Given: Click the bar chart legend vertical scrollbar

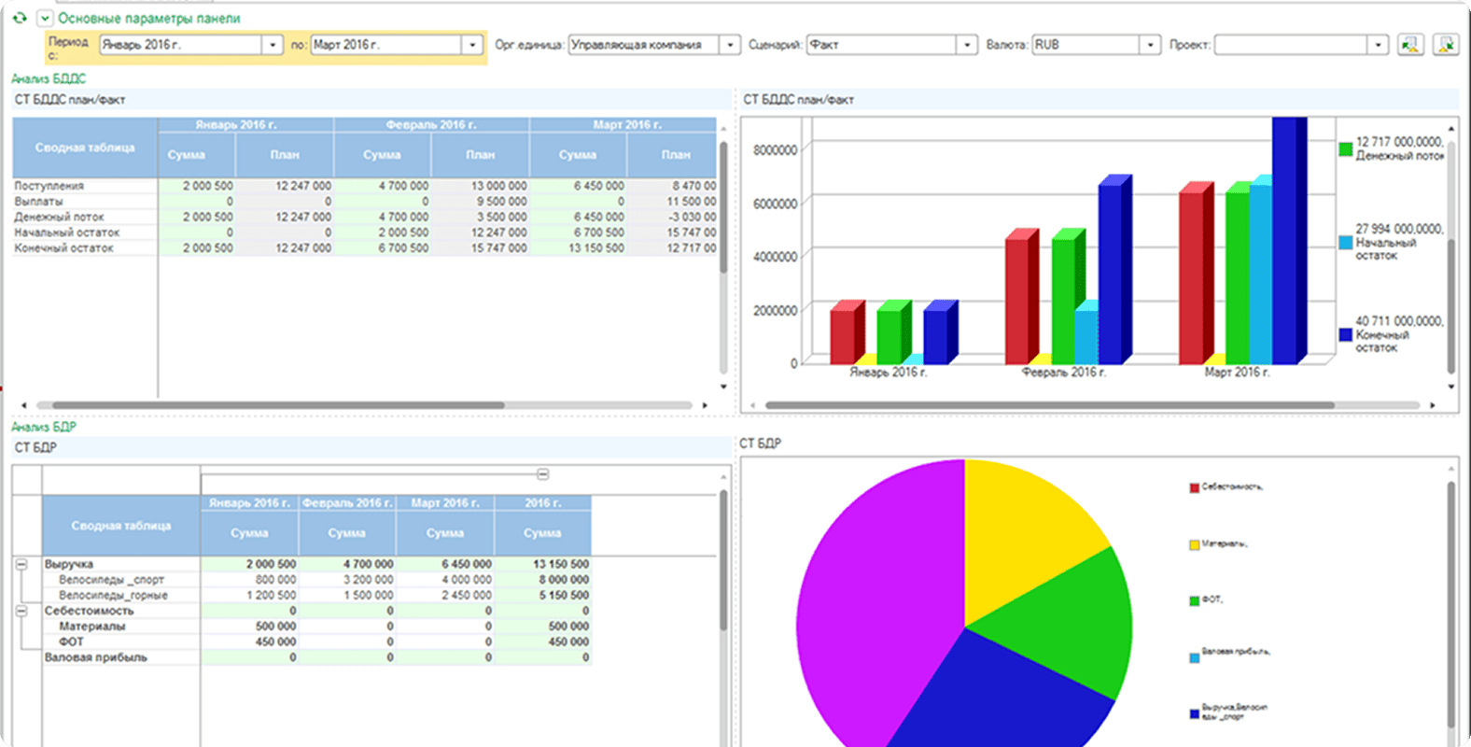Looking at the screenshot, I should point(1451,306).
